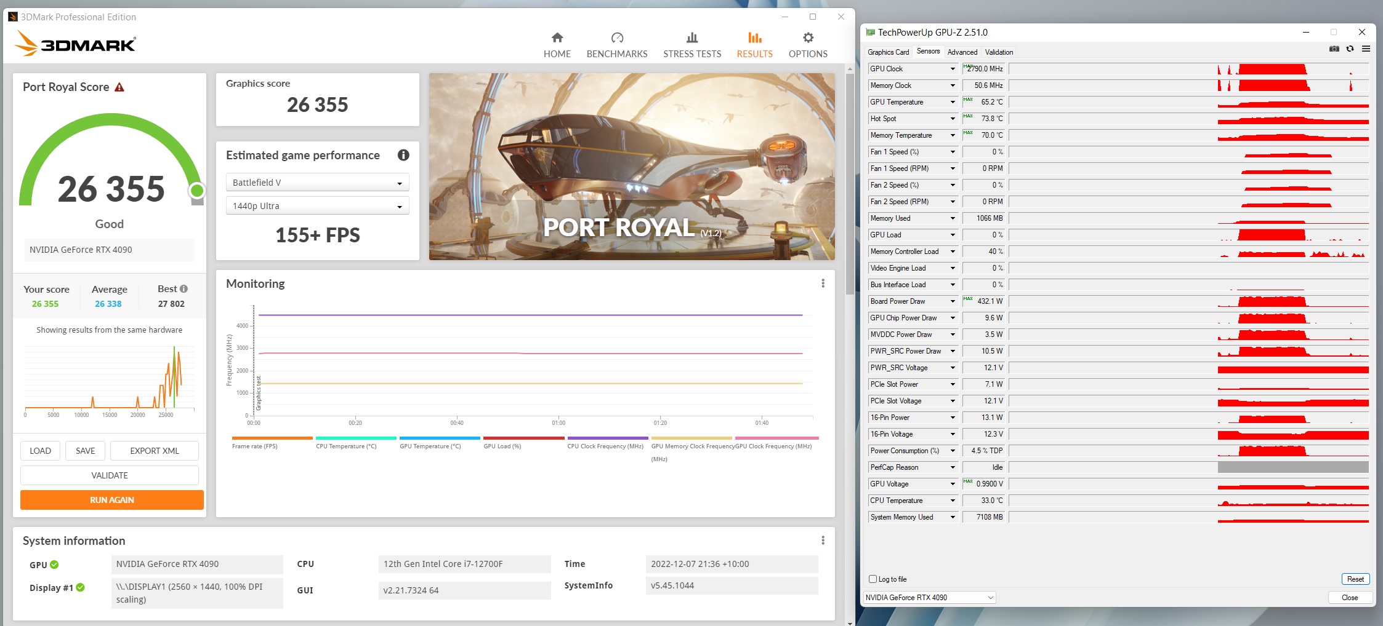The width and height of the screenshot is (1383, 626).
Task: Toggle the GPU Temperature legend series
Action: point(439,443)
